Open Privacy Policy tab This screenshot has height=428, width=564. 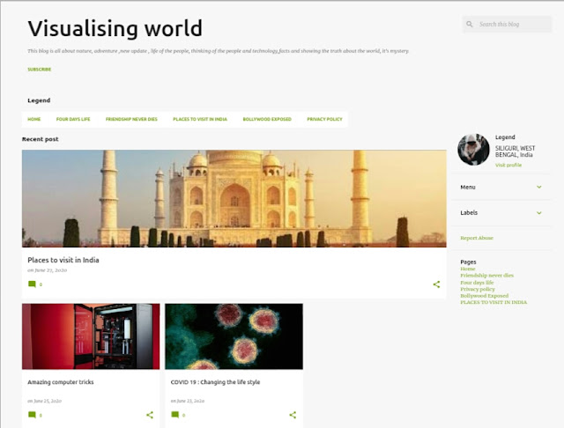[x=324, y=119]
